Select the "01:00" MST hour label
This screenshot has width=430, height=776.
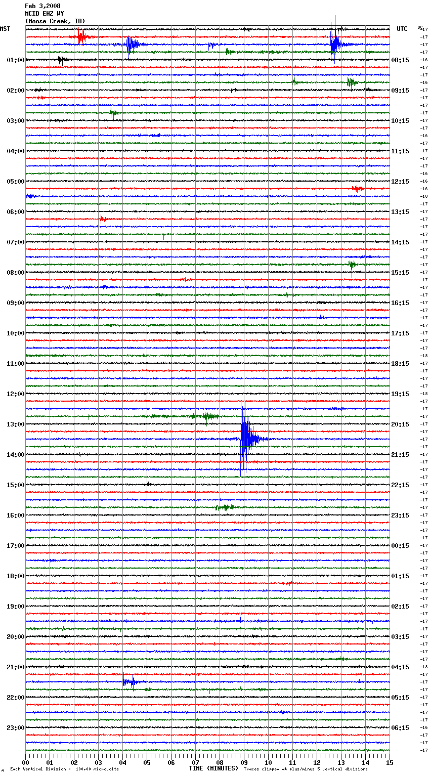pyautogui.click(x=16, y=60)
